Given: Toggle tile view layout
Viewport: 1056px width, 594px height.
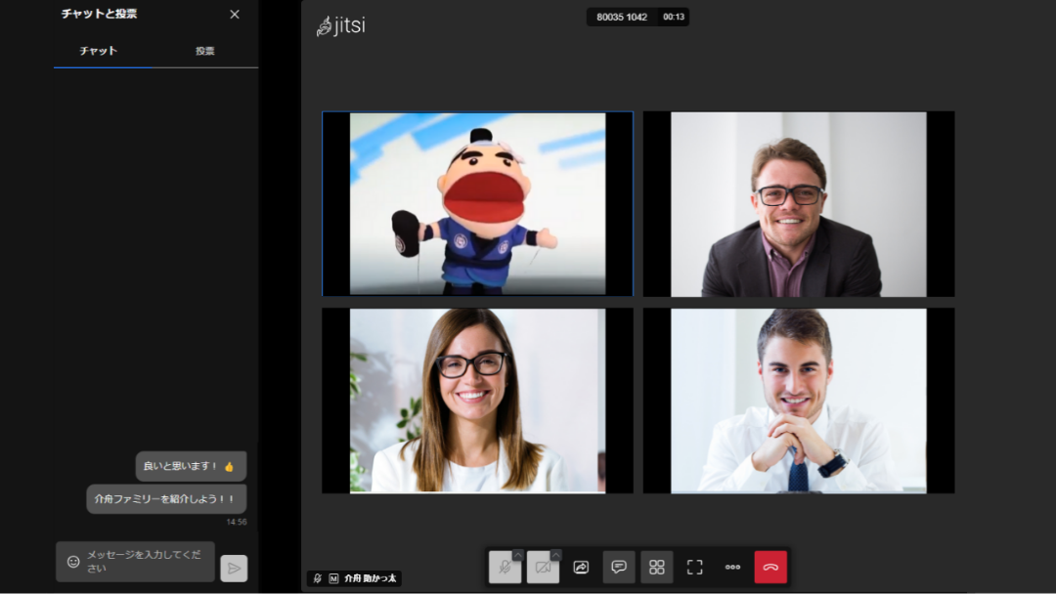Looking at the screenshot, I should (x=657, y=567).
